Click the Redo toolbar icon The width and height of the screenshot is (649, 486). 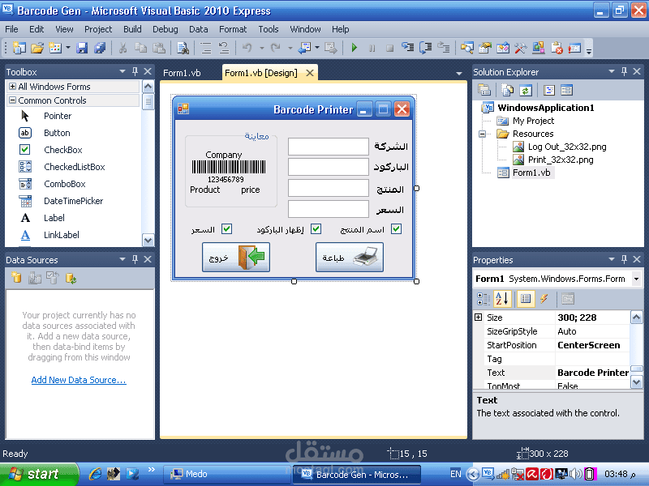(276, 48)
